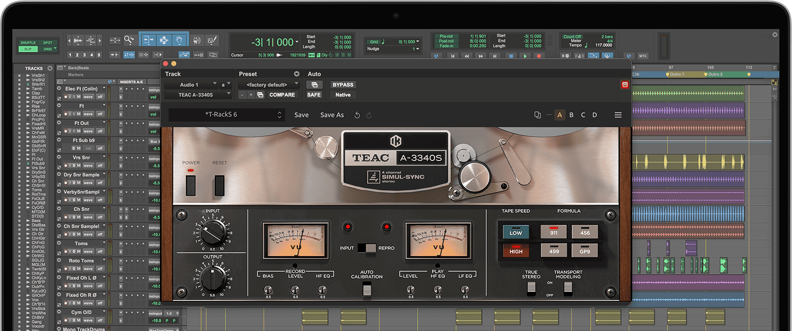
Task: Switch to plugin preset slot B
Action: pos(571,115)
